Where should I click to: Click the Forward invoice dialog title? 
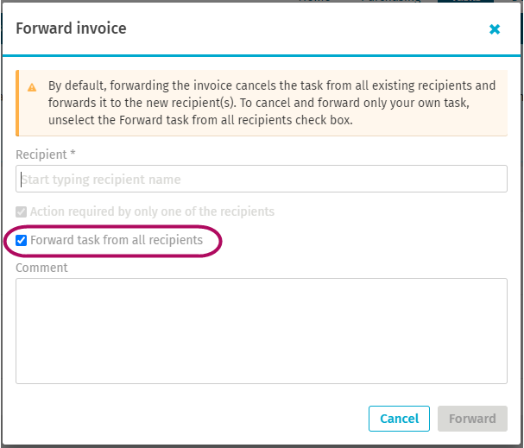71,28
